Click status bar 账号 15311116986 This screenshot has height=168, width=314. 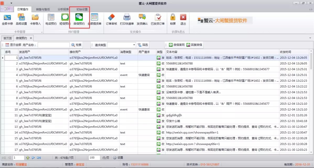click(136, 164)
